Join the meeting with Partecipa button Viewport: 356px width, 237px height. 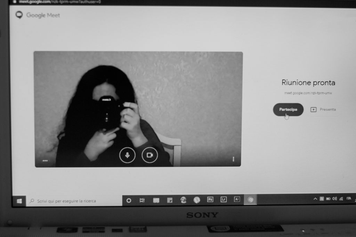[x=288, y=109]
